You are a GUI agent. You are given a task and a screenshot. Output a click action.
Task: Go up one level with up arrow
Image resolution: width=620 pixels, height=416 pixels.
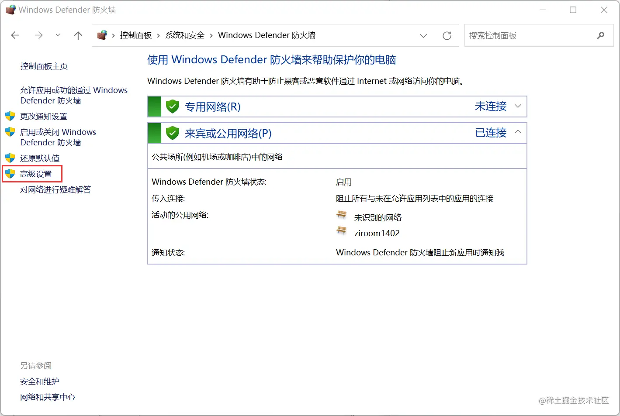click(78, 35)
